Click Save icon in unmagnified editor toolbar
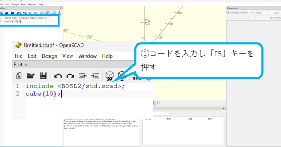The image size is (281, 147). click(x=12, y=13)
